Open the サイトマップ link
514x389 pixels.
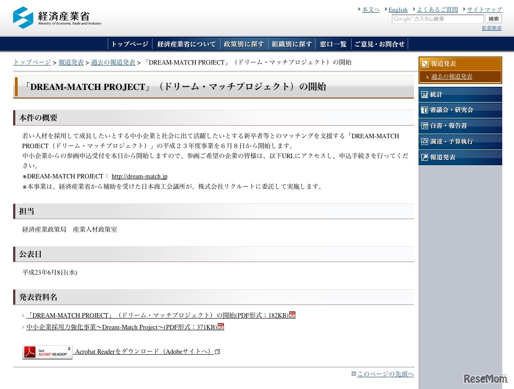pyautogui.click(x=484, y=9)
